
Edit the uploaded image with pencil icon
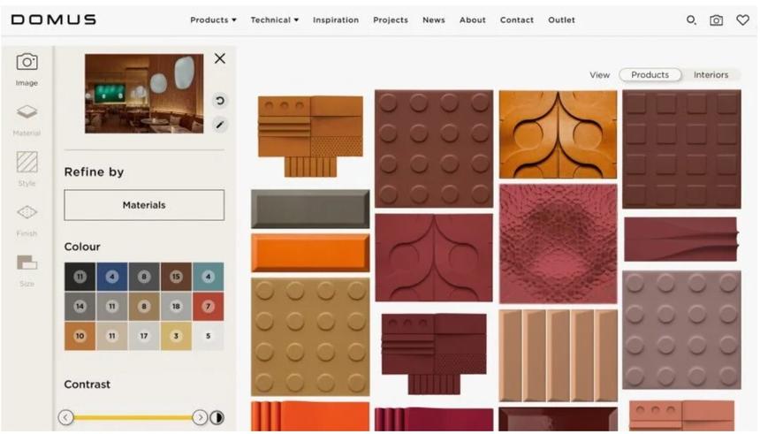click(220, 126)
